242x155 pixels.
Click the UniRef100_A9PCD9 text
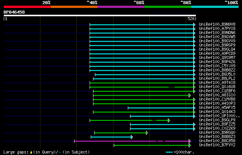click(217, 54)
